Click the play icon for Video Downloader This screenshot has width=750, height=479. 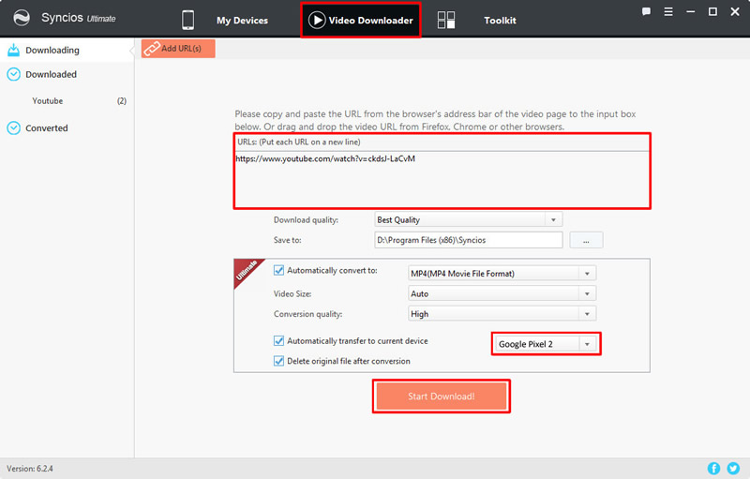coord(317,20)
